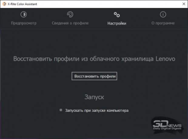This screenshot has width=188, height=139.
Task: Click the Запускать при запуске компьютера label
Action: click(x=97, y=110)
